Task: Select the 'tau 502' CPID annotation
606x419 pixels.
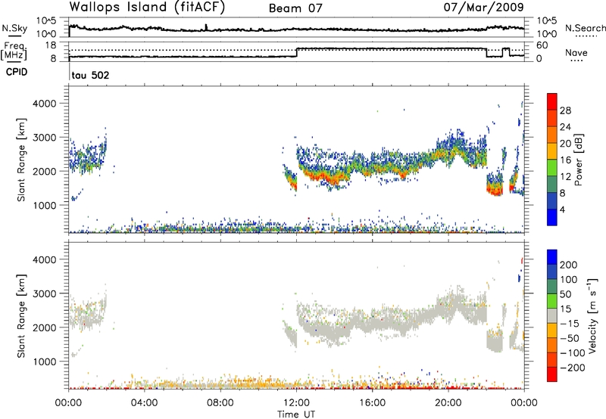Action: pyautogui.click(x=90, y=75)
